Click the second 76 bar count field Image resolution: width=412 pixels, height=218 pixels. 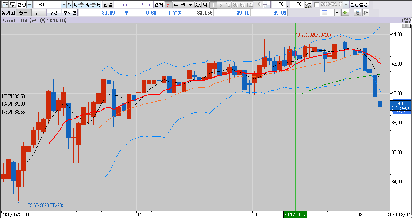pos(297,4)
